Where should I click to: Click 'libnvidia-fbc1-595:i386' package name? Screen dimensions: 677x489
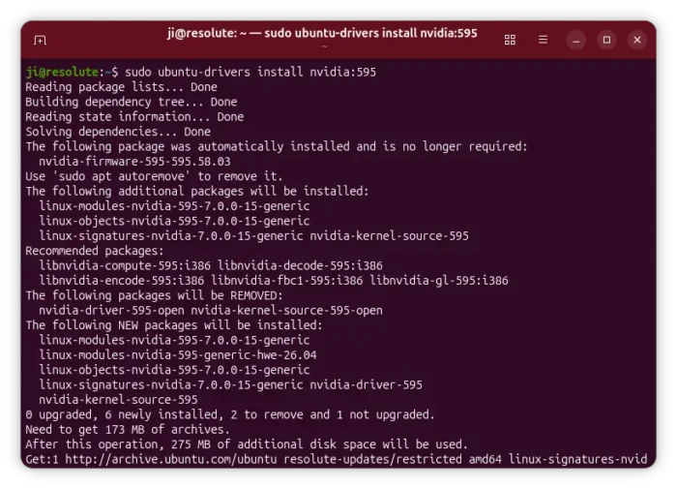point(287,281)
